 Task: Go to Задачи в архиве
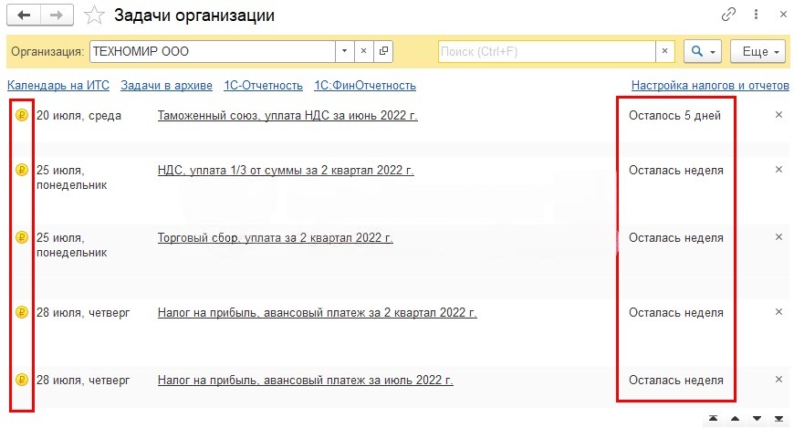point(167,86)
